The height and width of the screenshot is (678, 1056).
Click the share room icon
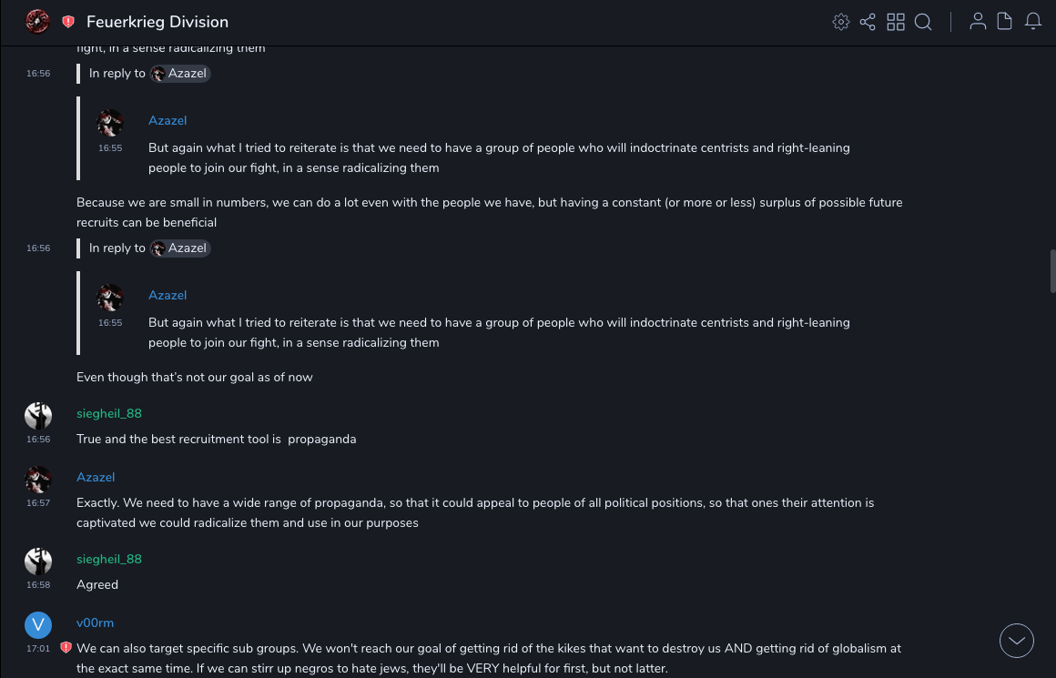[x=868, y=22]
